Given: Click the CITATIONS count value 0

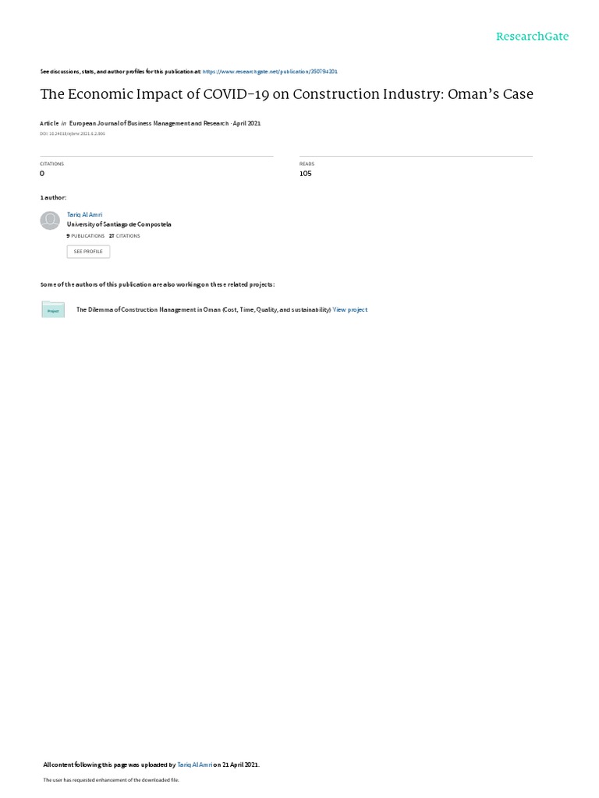Looking at the screenshot, I should click(x=42, y=174).
